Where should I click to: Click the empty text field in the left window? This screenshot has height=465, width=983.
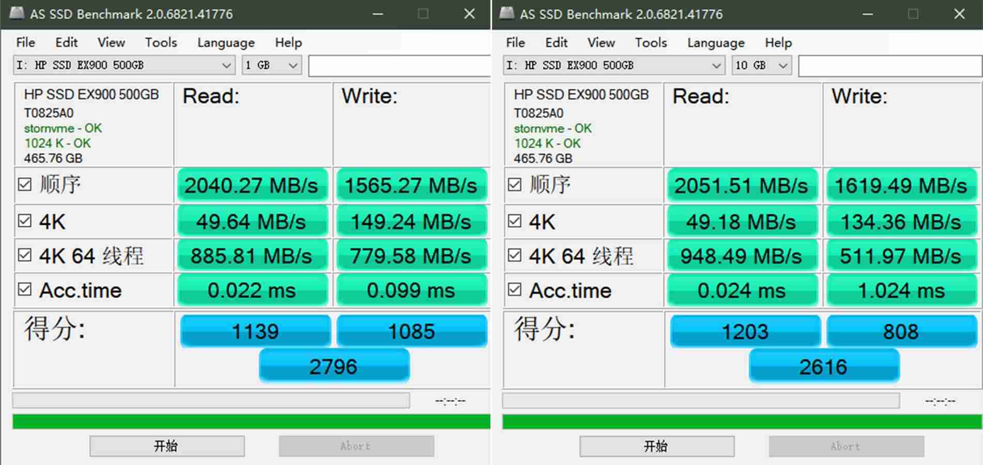coord(399,66)
